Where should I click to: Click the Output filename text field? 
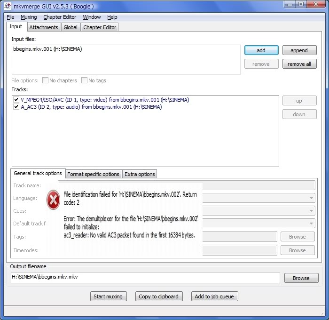(x=145, y=277)
